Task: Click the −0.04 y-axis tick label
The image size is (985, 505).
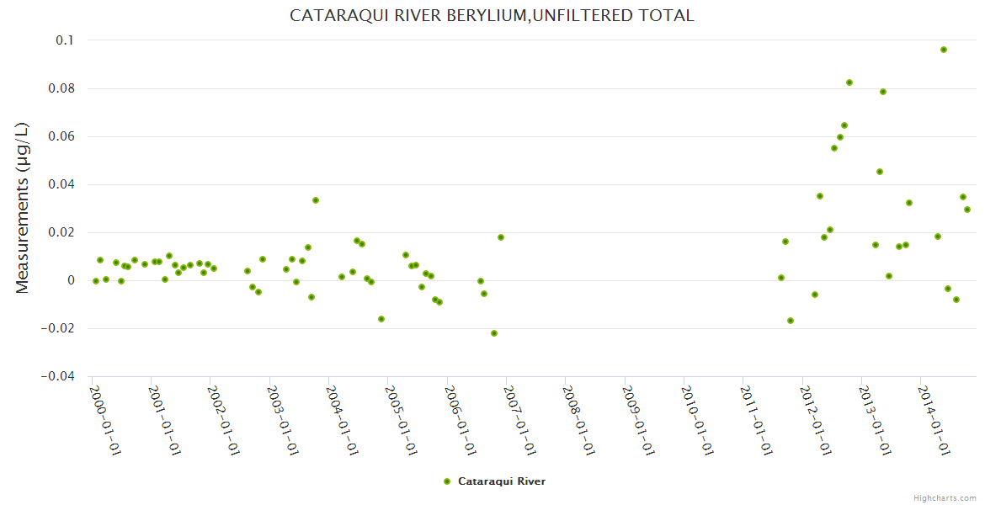Action: (x=57, y=376)
